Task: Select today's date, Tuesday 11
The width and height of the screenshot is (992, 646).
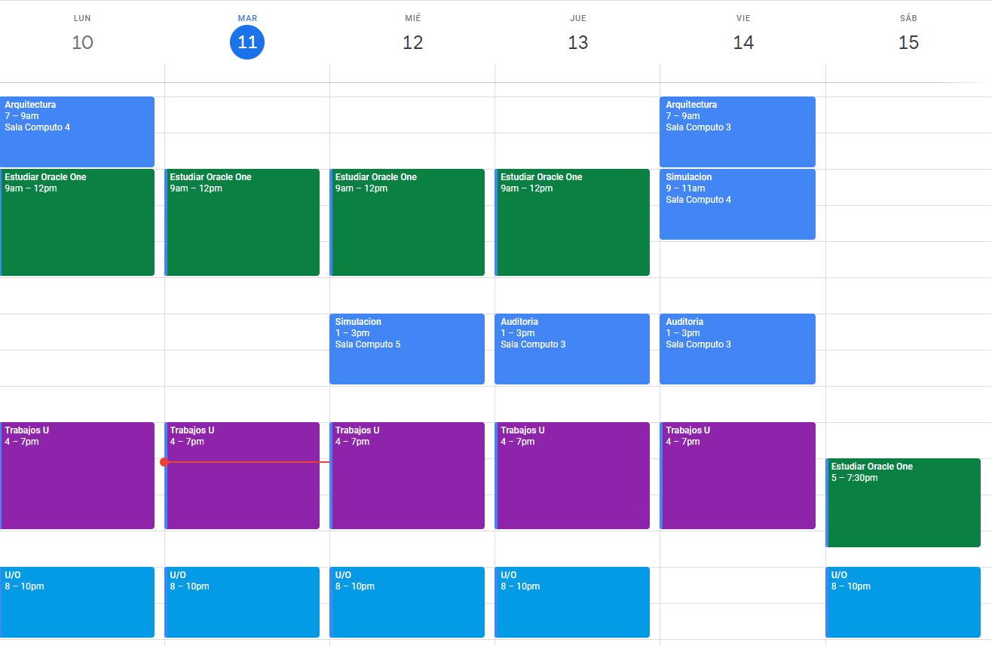Action: pos(247,42)
